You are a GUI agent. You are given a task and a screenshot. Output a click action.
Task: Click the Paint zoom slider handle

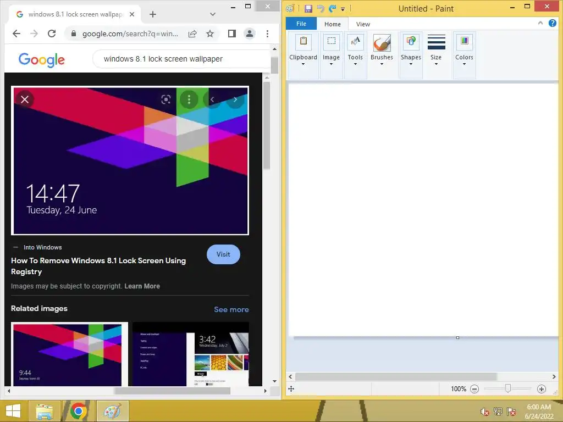point(507,388)
